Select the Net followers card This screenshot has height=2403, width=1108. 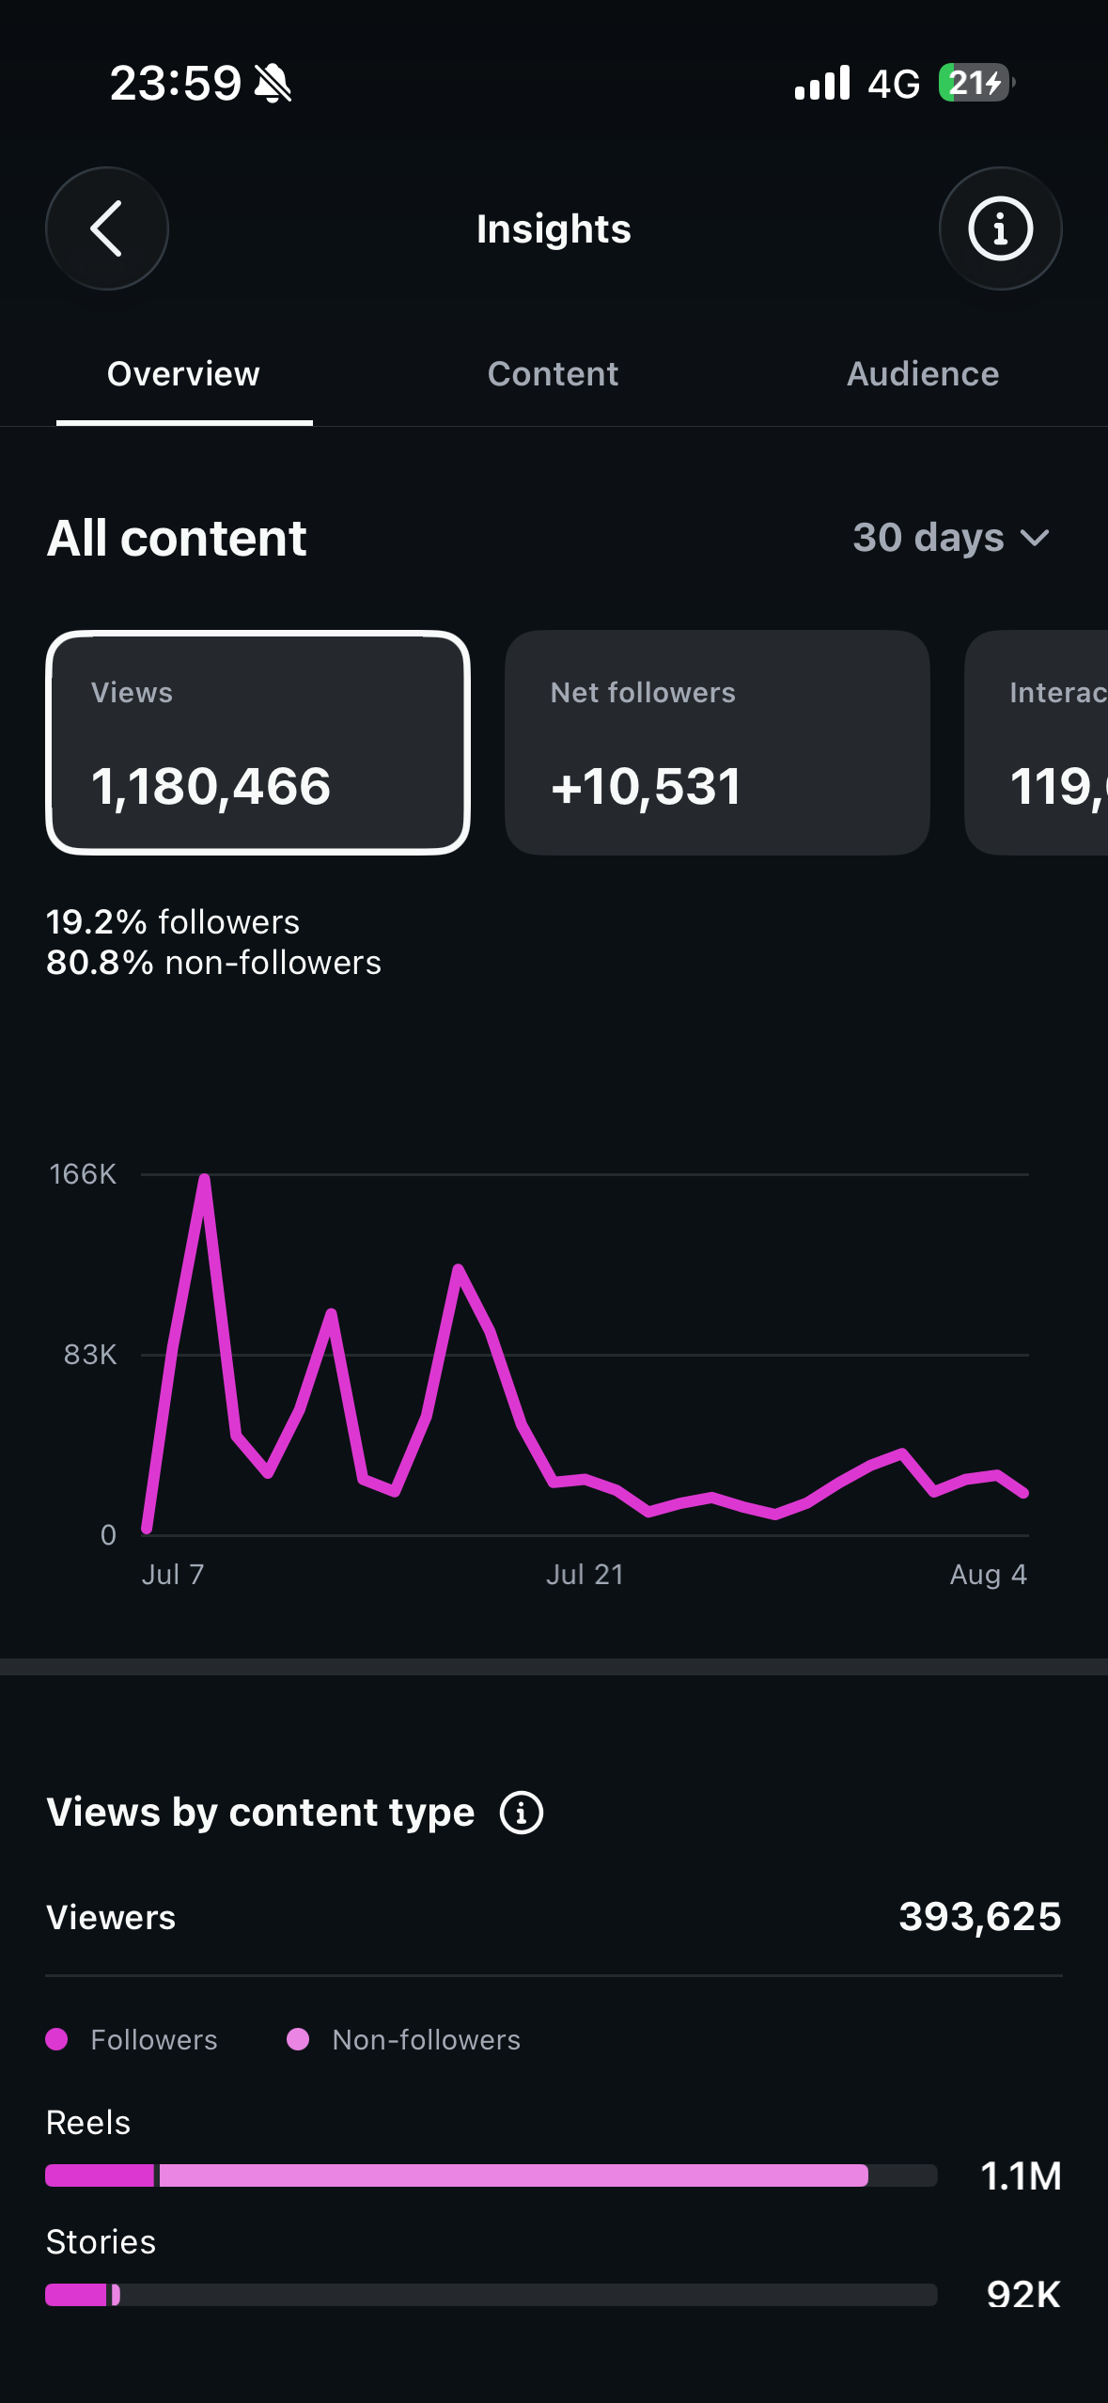[717, 743]
